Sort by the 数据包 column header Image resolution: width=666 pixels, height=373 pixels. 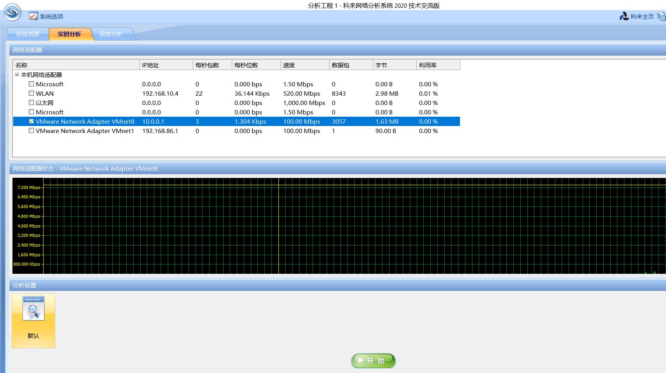point(351,65)
